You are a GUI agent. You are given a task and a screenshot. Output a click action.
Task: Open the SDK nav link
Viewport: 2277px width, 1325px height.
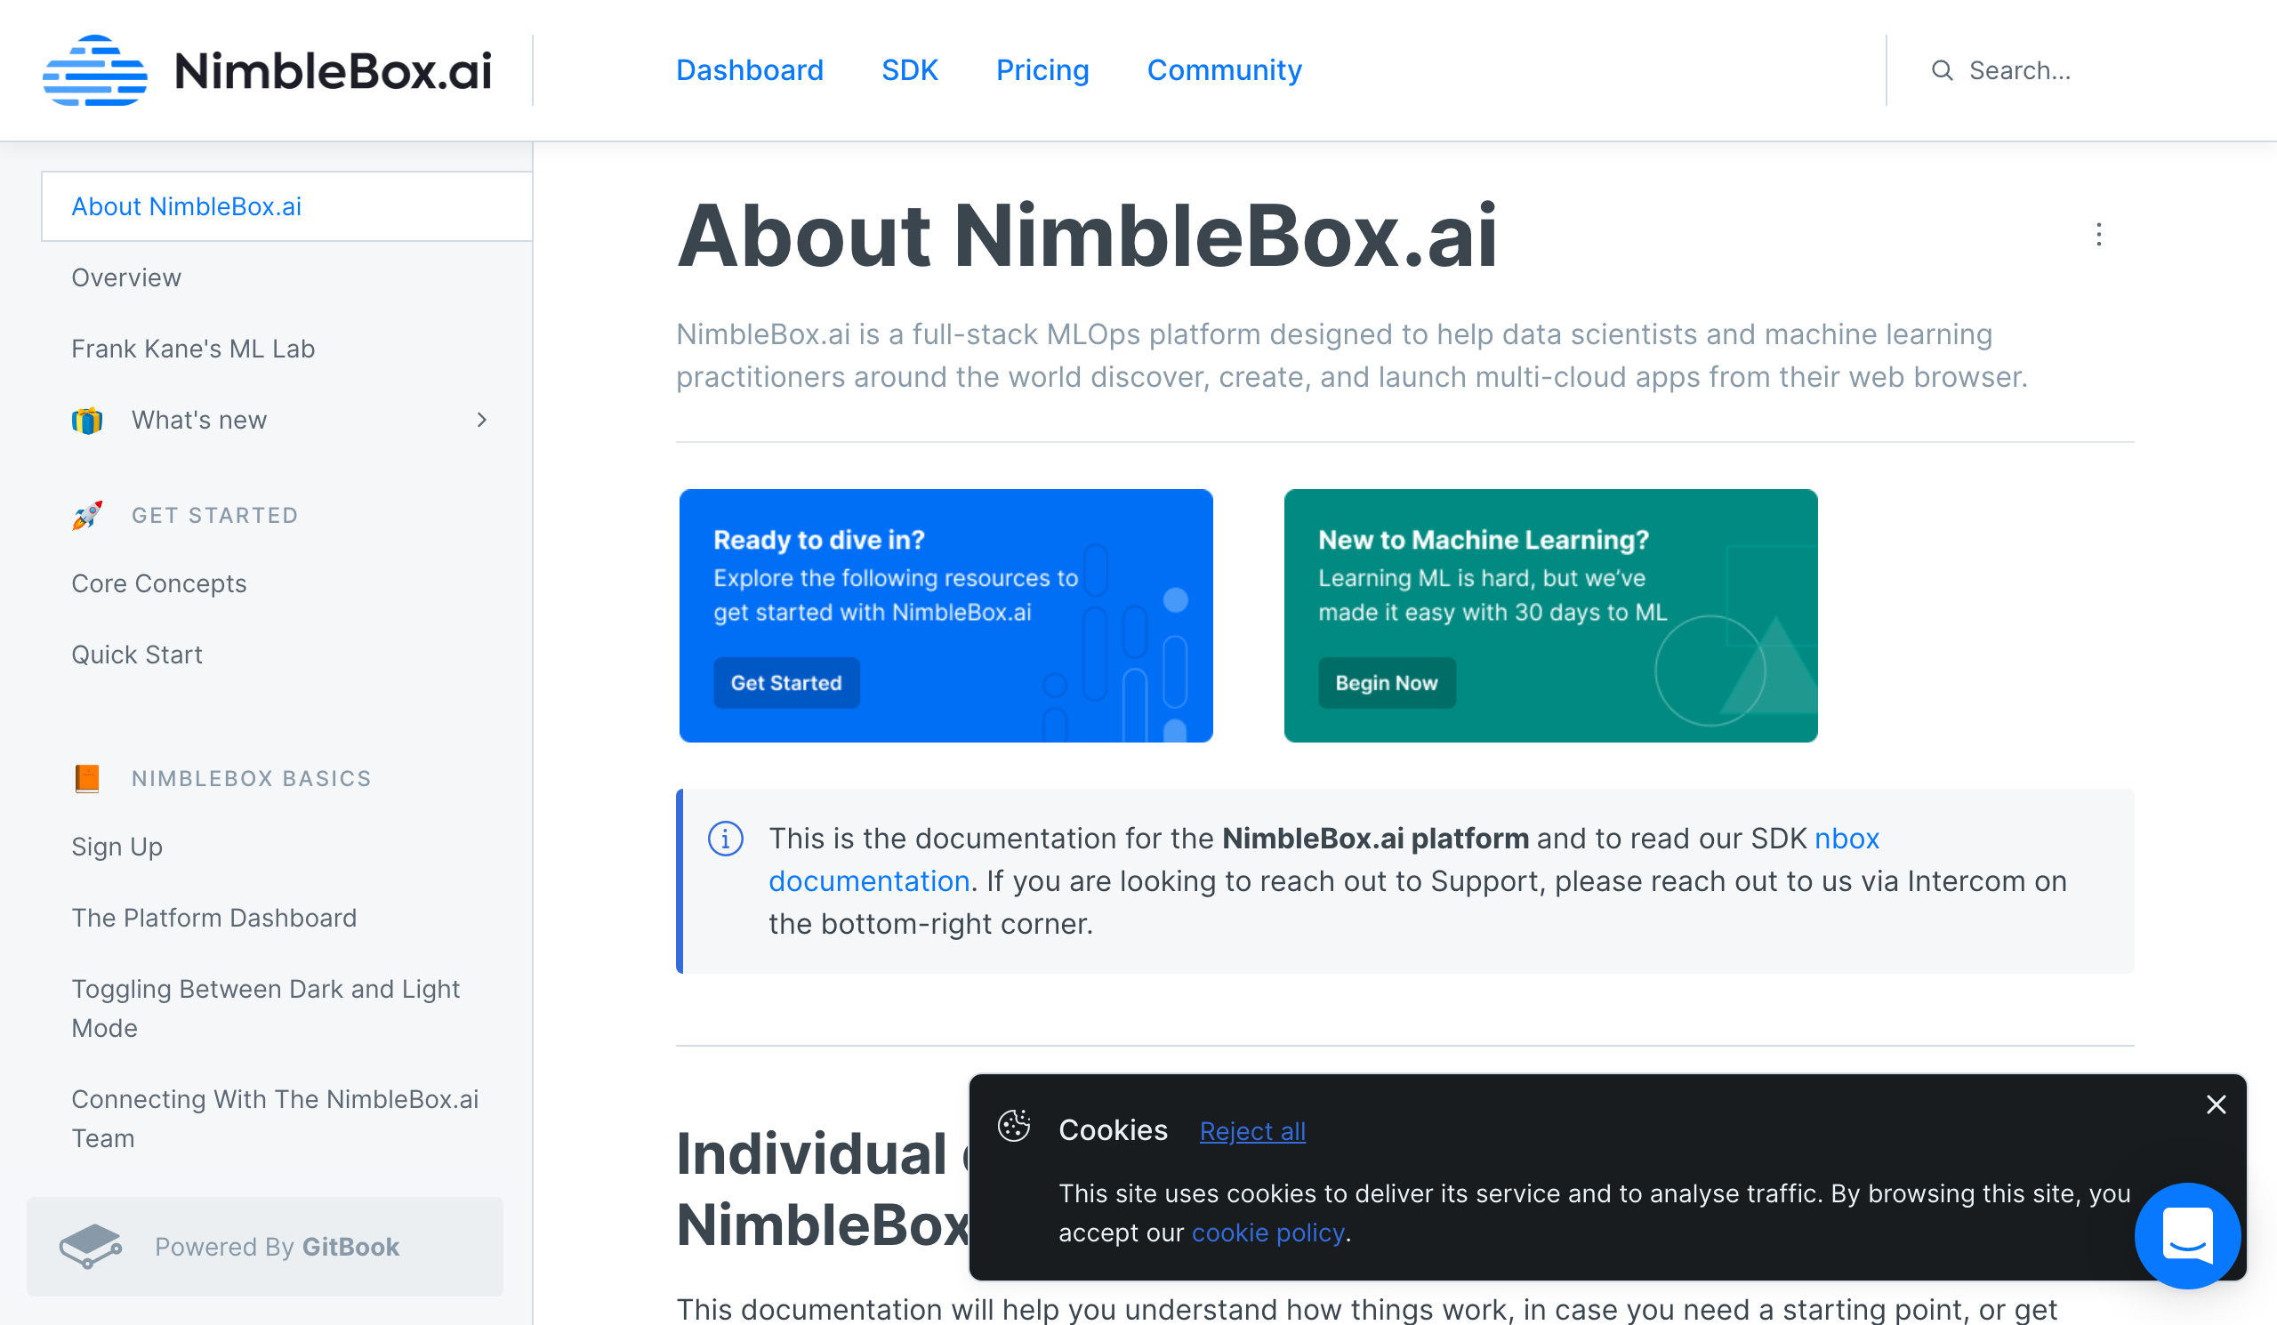pyautogui.click(x=909, y=70)
